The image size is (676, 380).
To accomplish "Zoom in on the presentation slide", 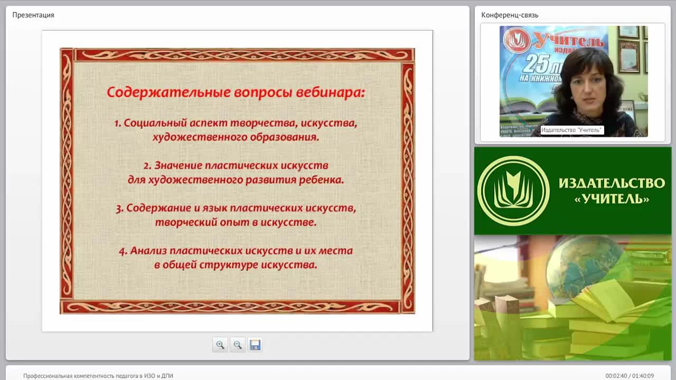I will 220,345.
